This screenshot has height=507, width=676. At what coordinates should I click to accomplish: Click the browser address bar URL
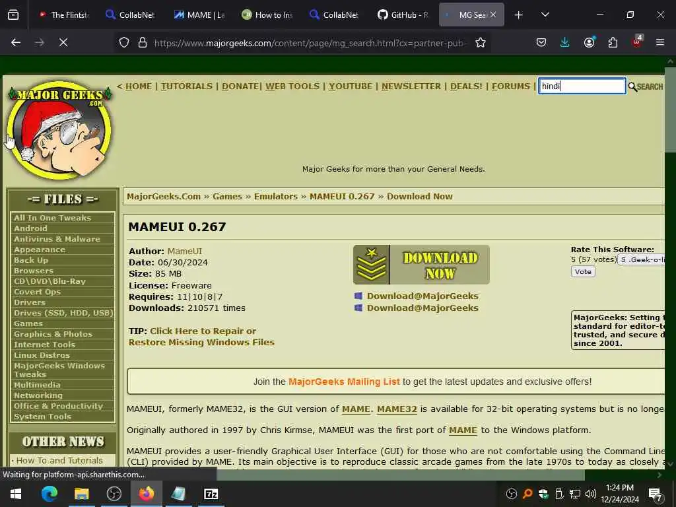click(309, 43)
